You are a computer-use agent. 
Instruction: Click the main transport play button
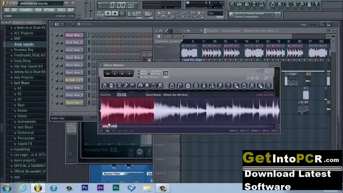click(x=108, y=13)
